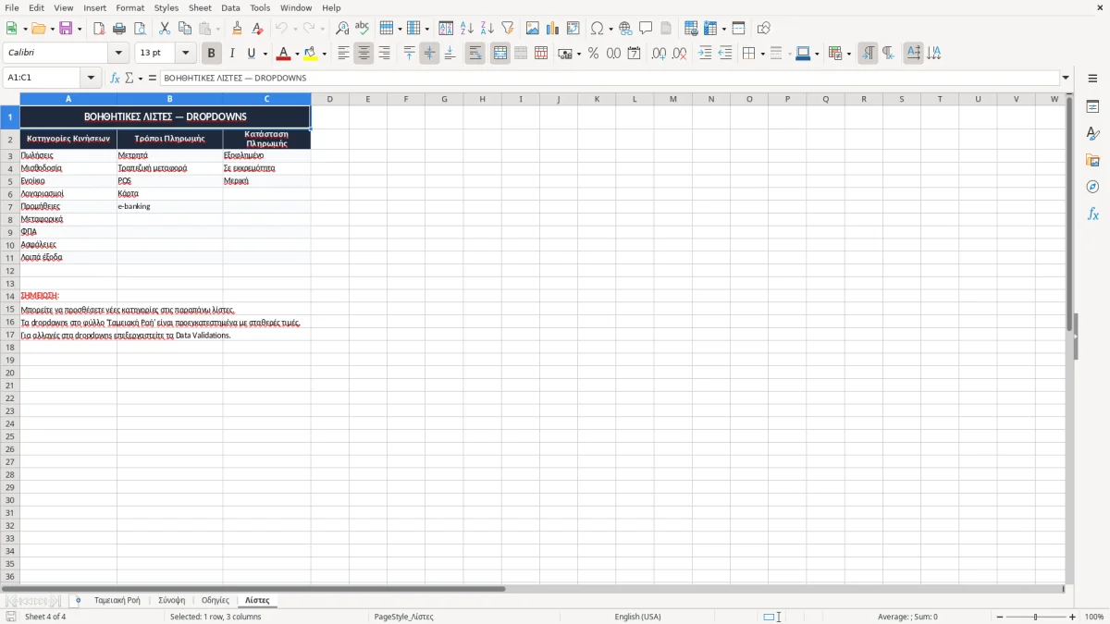This screenshot has height=624, width=1110.
Task: Click the Print icon
Action: pos(119,29)
